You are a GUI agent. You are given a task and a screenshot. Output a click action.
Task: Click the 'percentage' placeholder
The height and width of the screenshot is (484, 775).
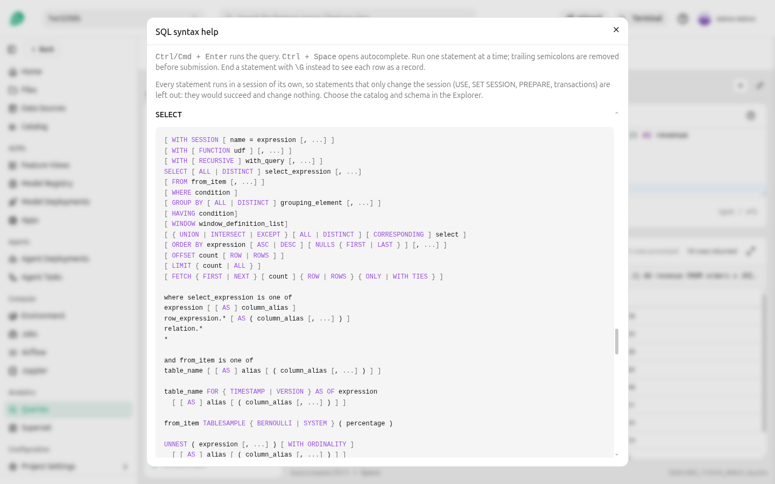(365, 423)
